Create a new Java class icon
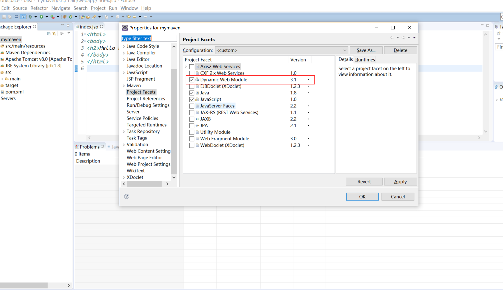 tap(71, 17)
